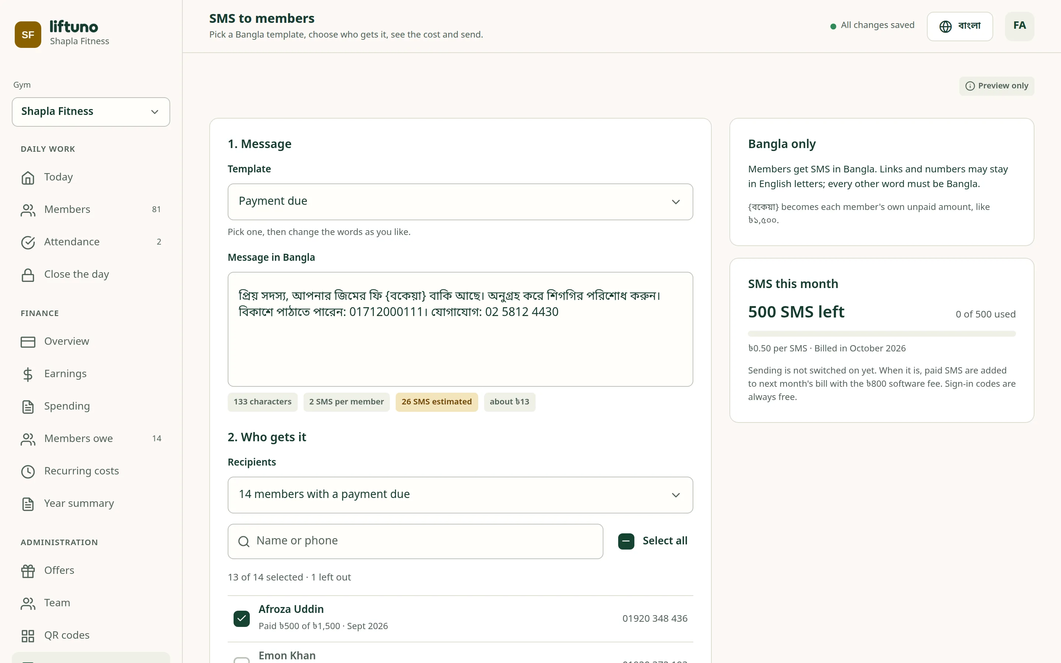Image resolution: width=1061 pixels, height=663 pixels.
Task: Click the Members people icon
Action: pyautogui.click(x=28, y=210)
